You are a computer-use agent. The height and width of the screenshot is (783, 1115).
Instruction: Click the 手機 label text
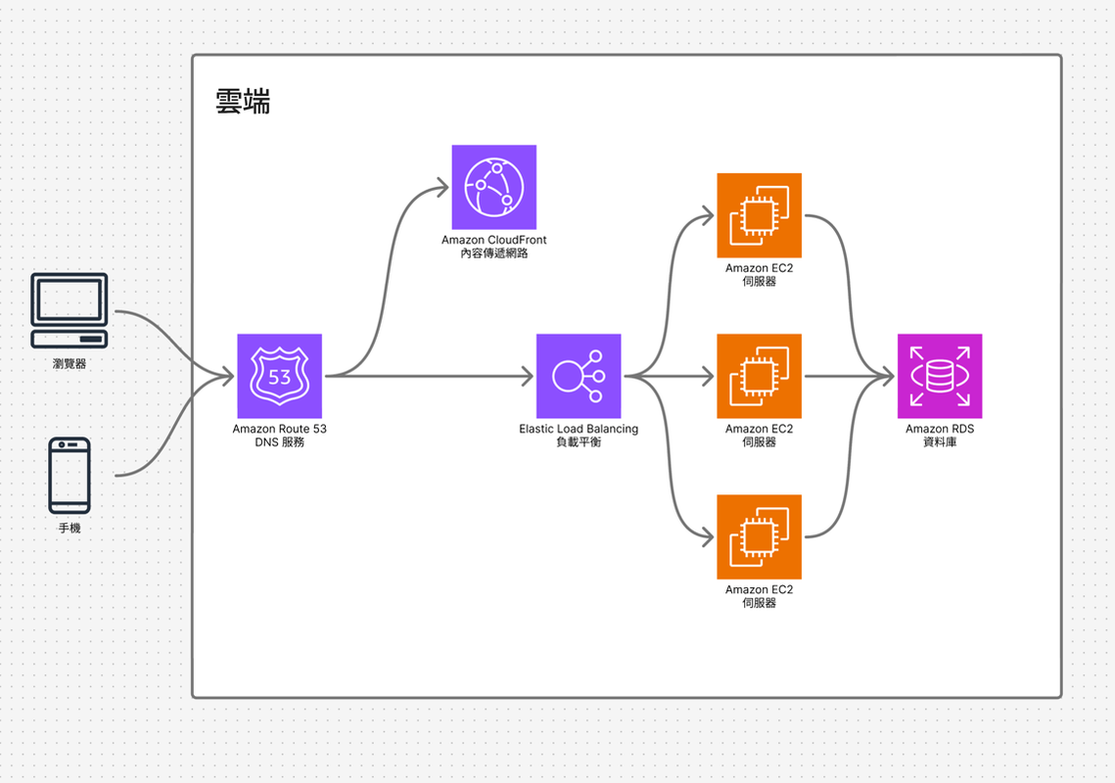[69, 528]
